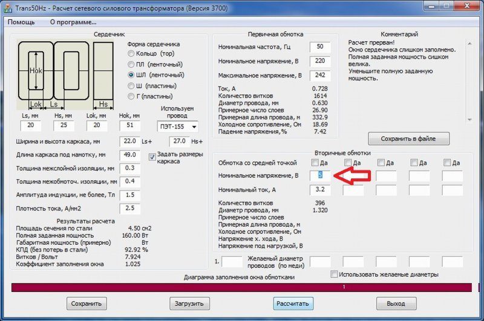Click the Lok, мм input field
This screenshot has width=484, height=321.
pos(97,126)
